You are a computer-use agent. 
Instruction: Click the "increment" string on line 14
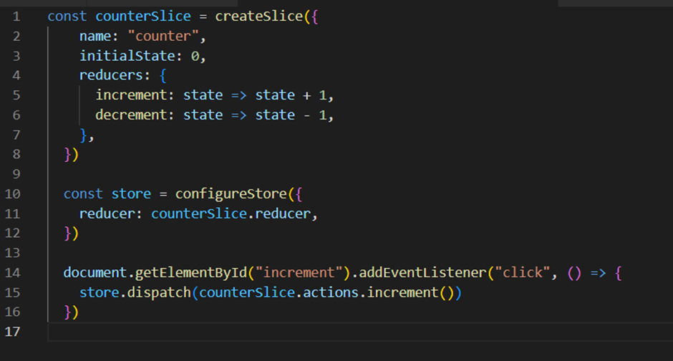click(x=299, y=273)
